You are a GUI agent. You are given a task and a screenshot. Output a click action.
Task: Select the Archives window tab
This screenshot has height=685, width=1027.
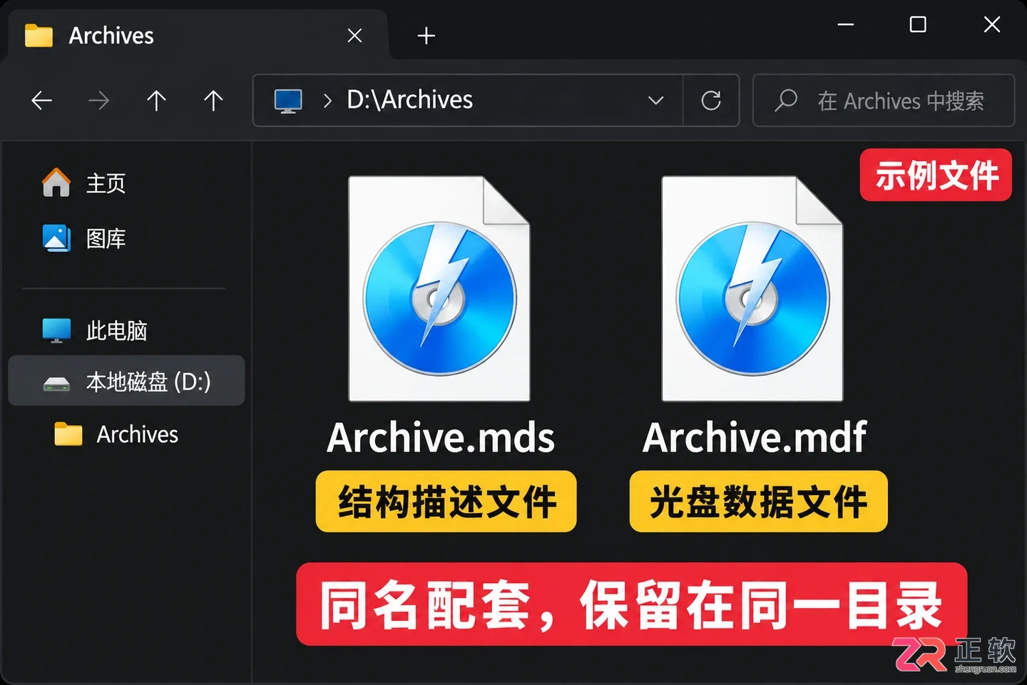tap(198, 35)
